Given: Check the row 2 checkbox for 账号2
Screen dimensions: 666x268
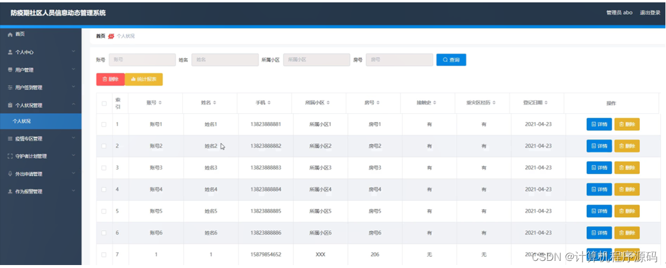Looking at the screenshot, I should [x=104, y=146].
